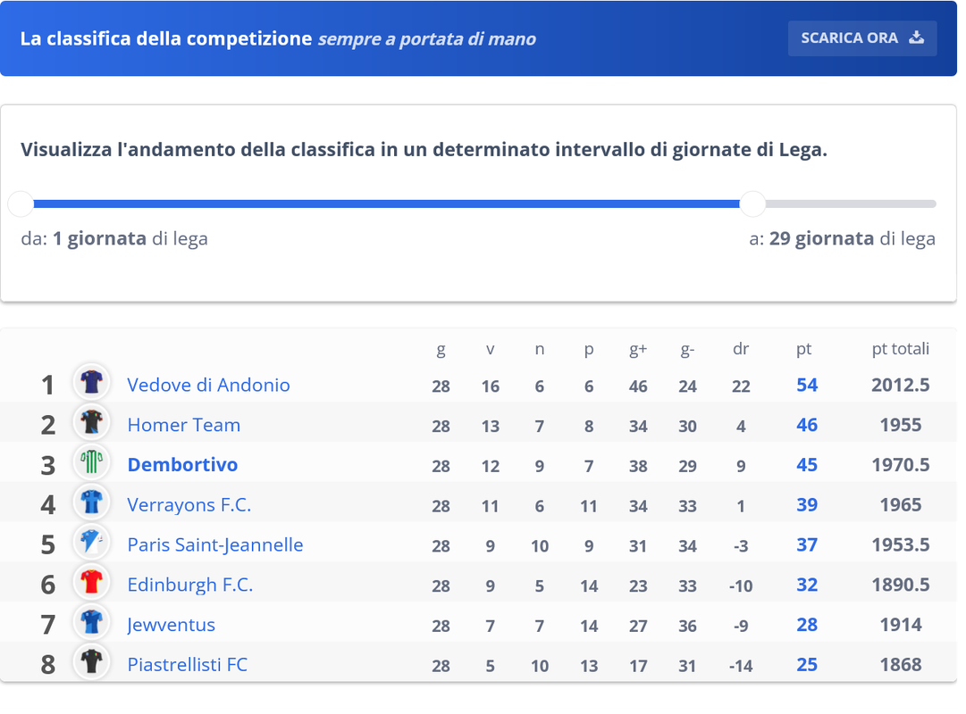Open Vedove di Andonio team link

pyautogui.click(x=208, y=386)
